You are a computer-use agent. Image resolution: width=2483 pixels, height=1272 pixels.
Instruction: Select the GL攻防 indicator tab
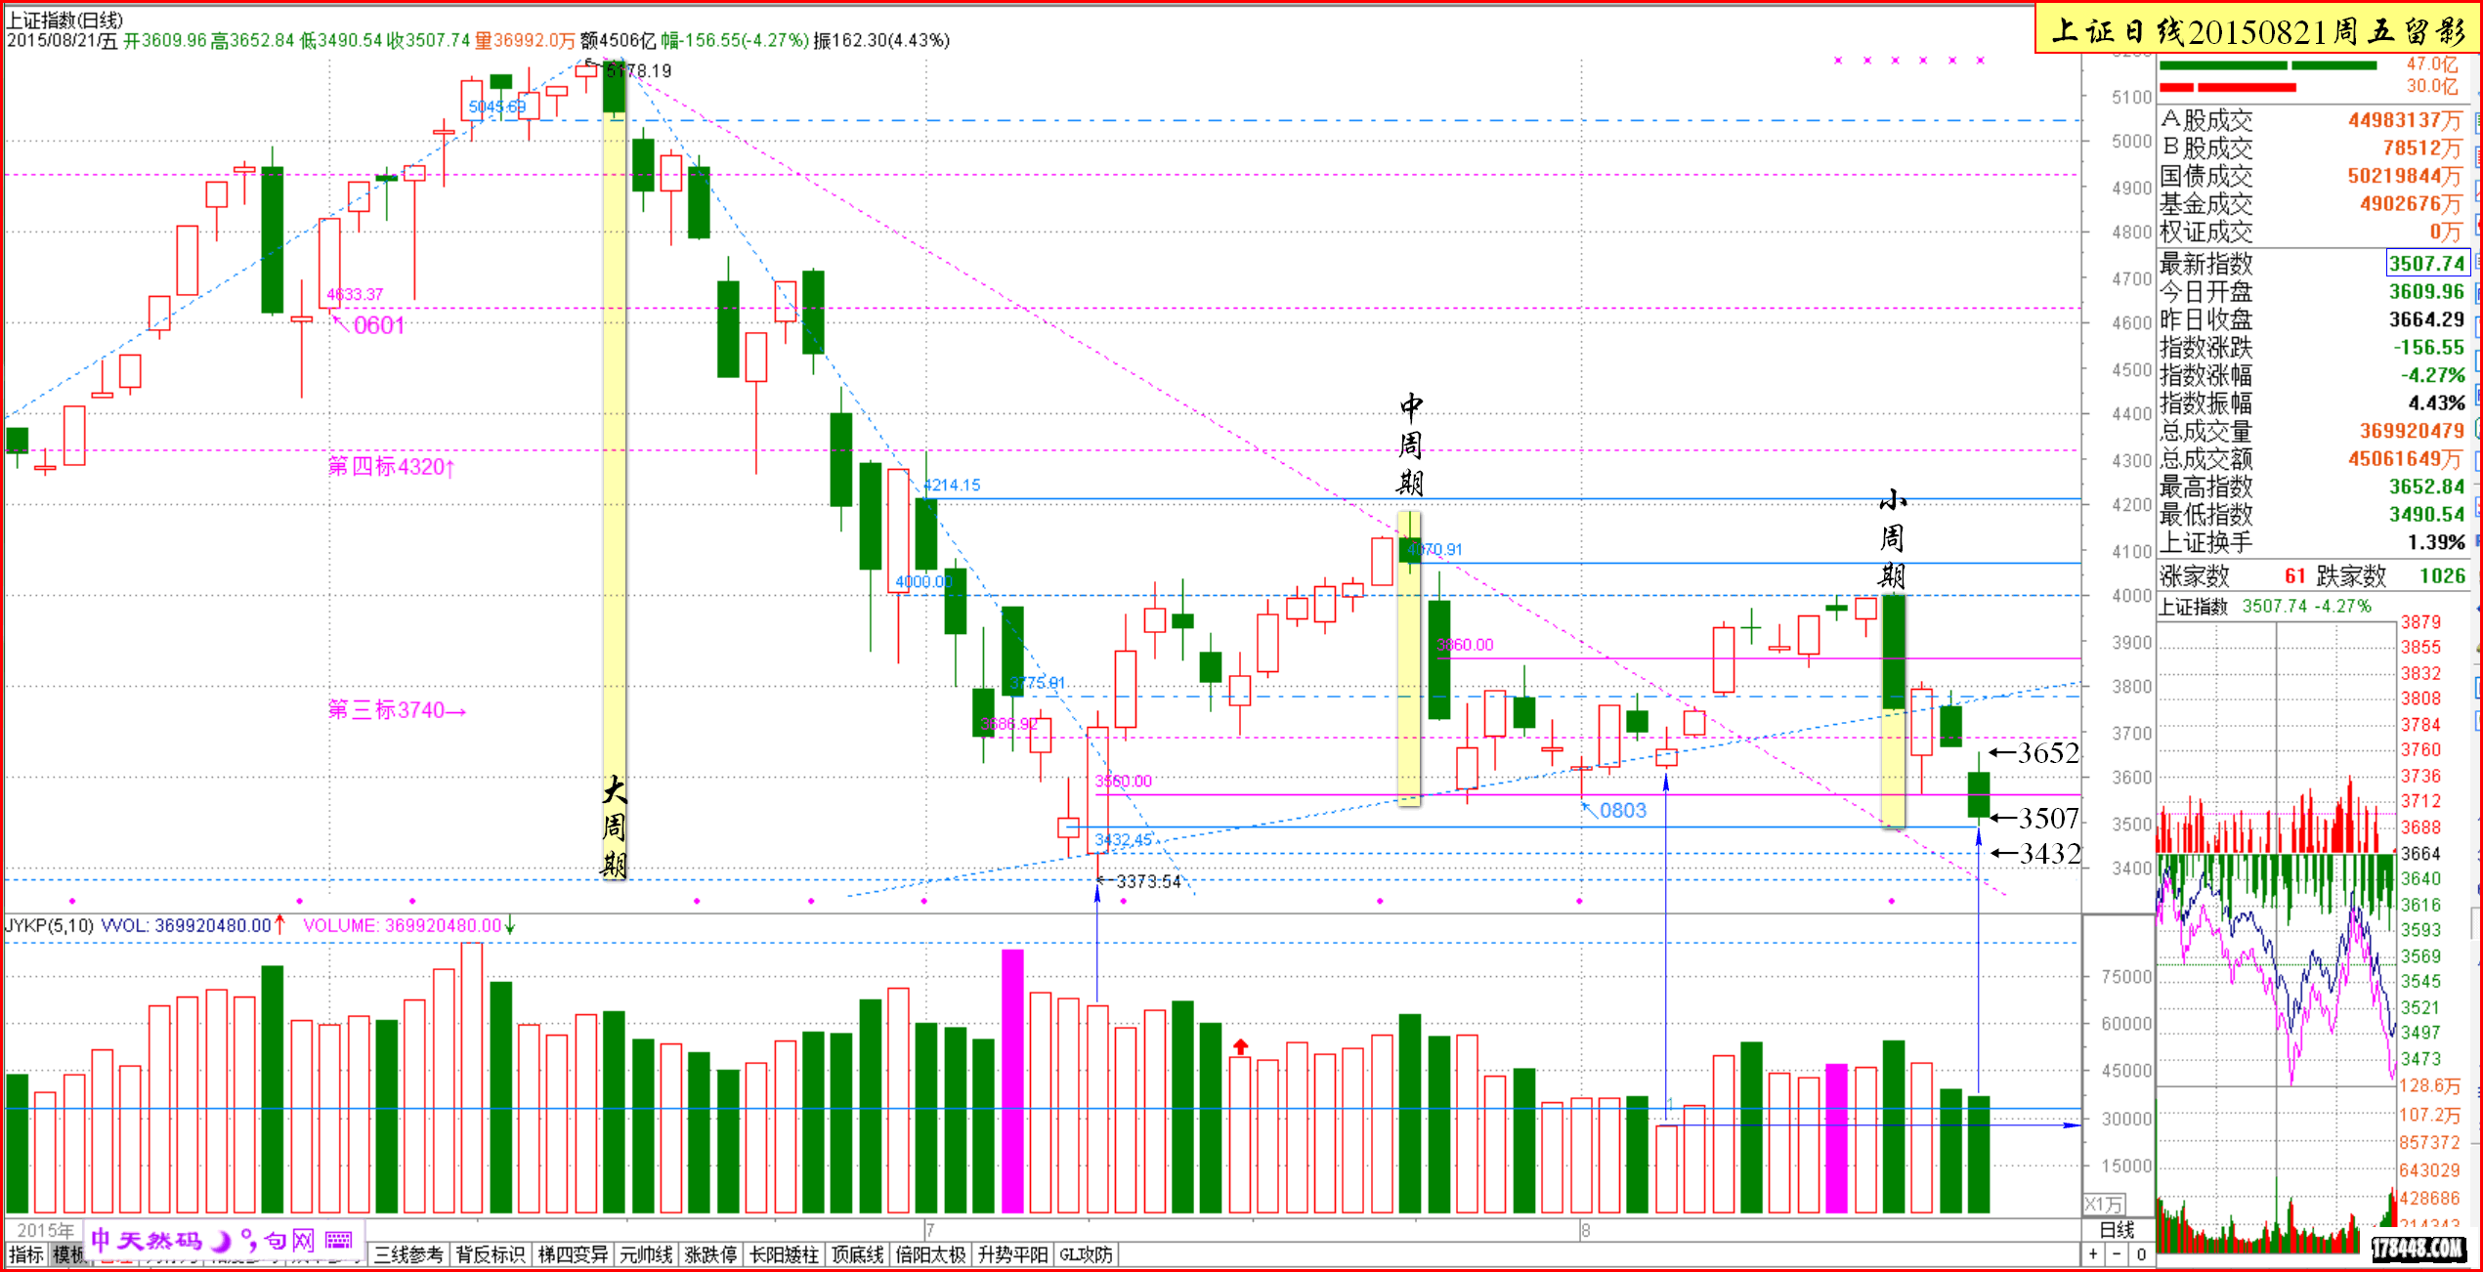point(1086,1254)
